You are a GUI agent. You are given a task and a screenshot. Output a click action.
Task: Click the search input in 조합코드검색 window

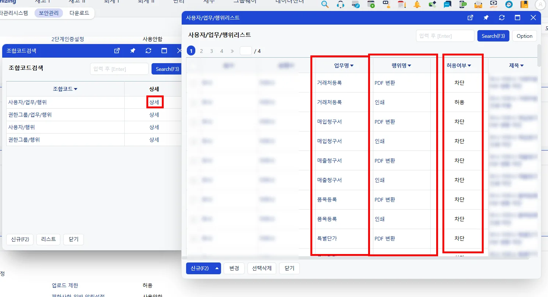(x=119, y=69)
